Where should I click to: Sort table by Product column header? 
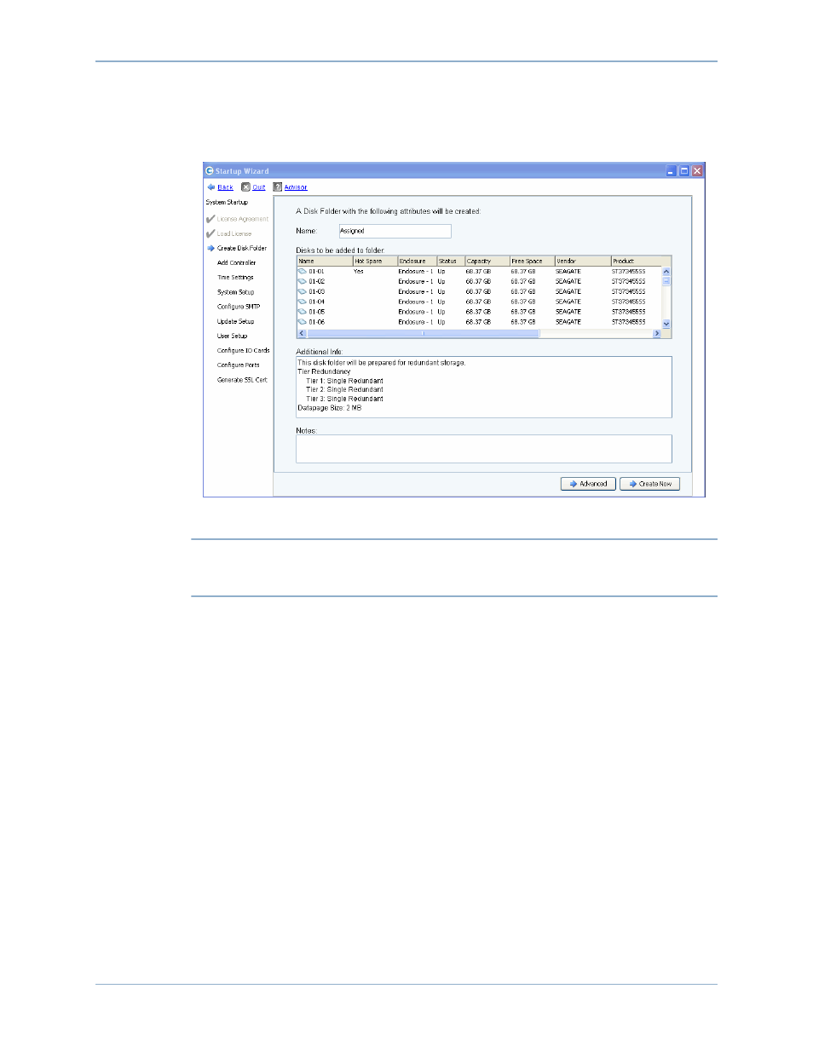coord(637,261)
